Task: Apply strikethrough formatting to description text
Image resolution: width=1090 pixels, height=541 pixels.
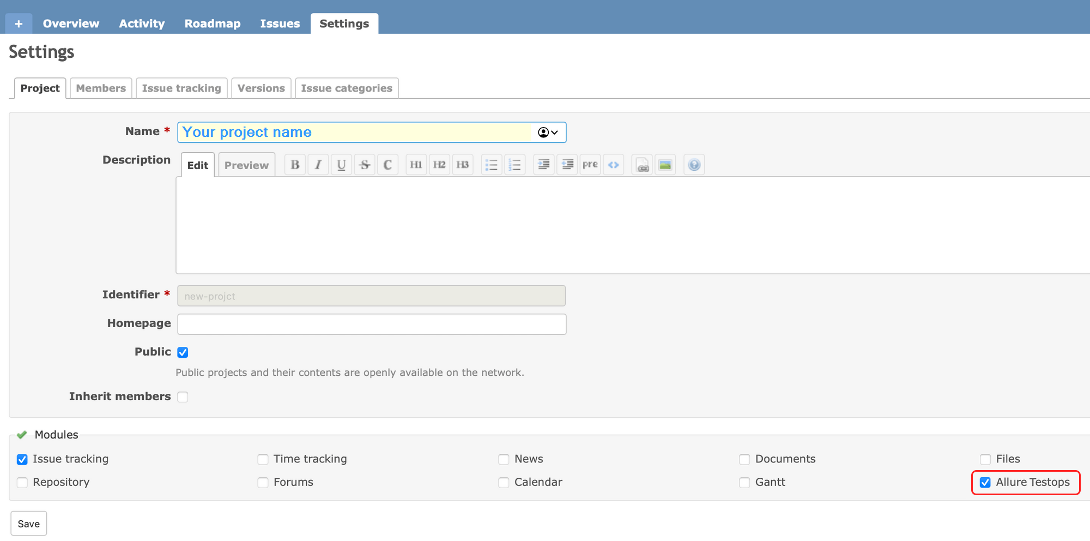Action: coord(365,164)
